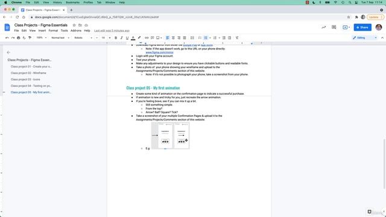Select the Paint format tool
Viewport: 386px width, 217px height.
click(30, 37)
